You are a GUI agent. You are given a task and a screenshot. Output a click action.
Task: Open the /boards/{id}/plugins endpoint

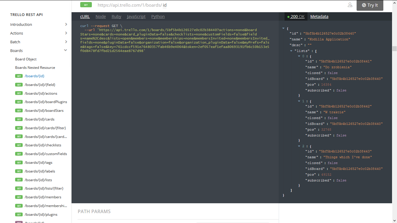coord(41,215)
